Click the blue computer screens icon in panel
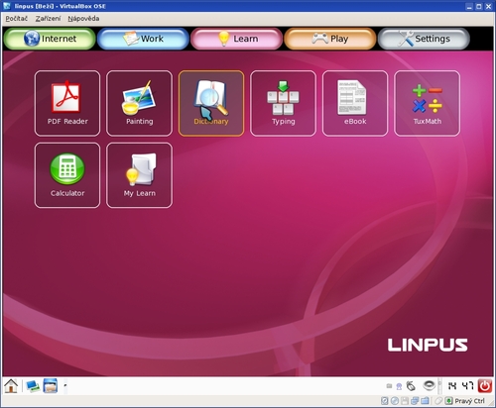The width and height of the screenshot is (496, 408). point(33,386)
